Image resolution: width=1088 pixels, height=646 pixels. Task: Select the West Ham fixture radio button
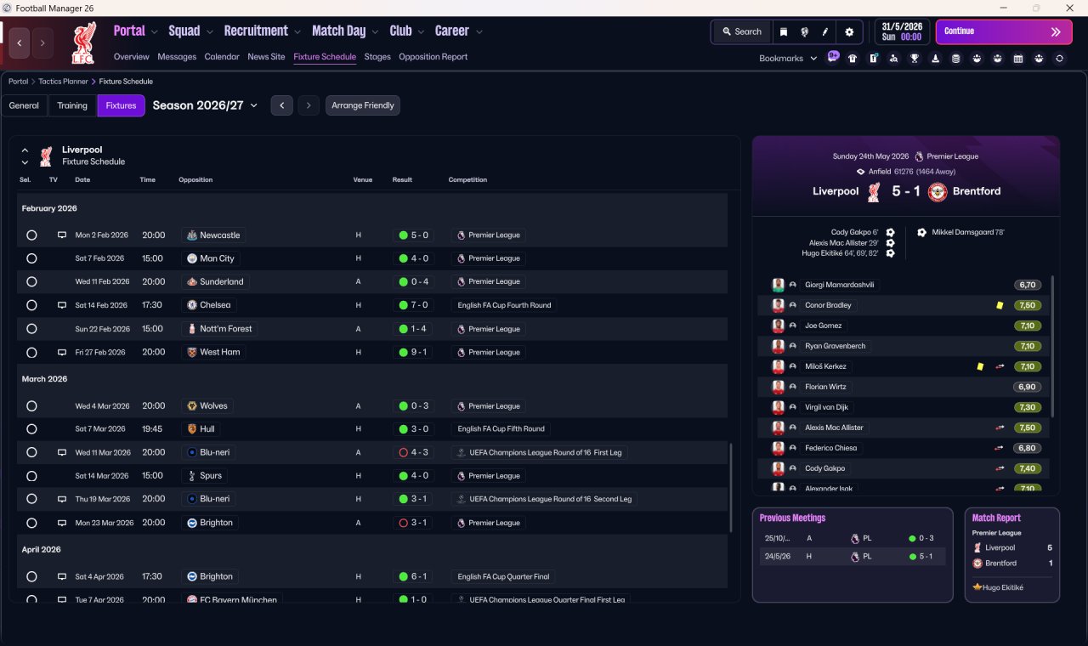(x=31, y=352)
